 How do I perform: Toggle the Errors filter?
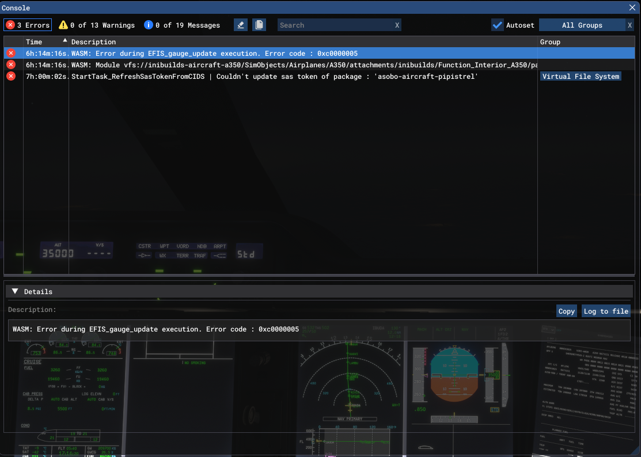tap(28, 25)
